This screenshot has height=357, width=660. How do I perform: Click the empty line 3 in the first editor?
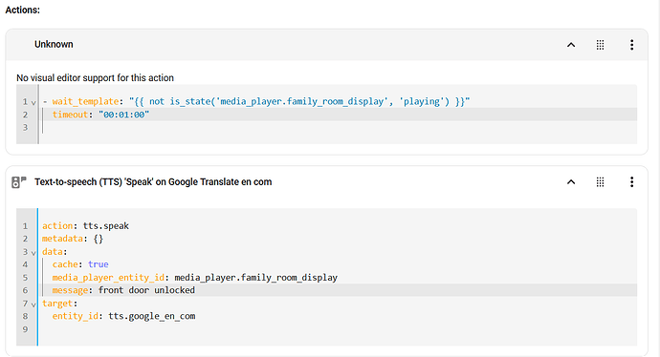pos(338,127)
